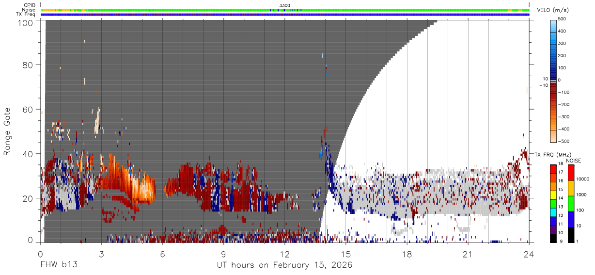Click the NOISE legend title
Viewport: 595px width, 275px height.
coord(573,161)
